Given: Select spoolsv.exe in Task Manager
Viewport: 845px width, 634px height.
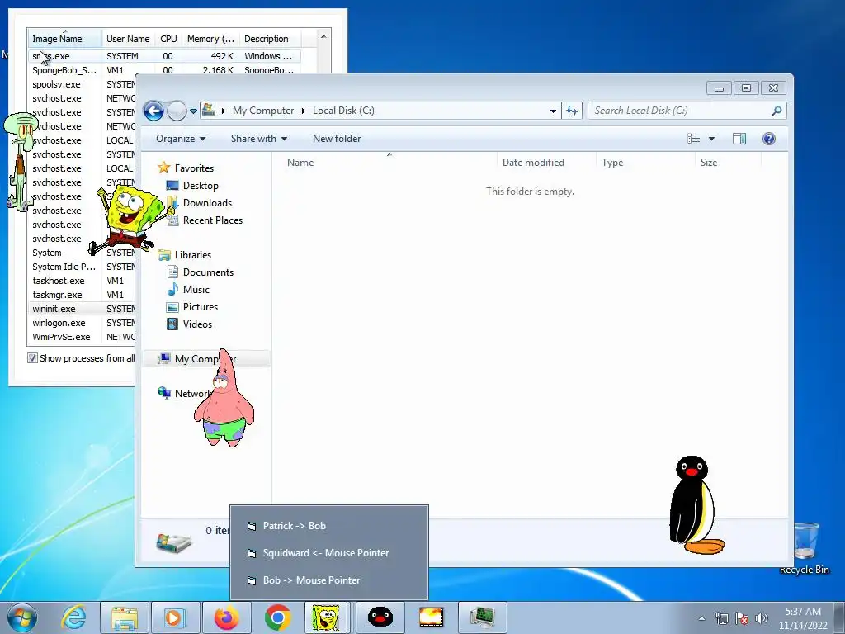Looking at the screenshot, I should coord(82,85).
